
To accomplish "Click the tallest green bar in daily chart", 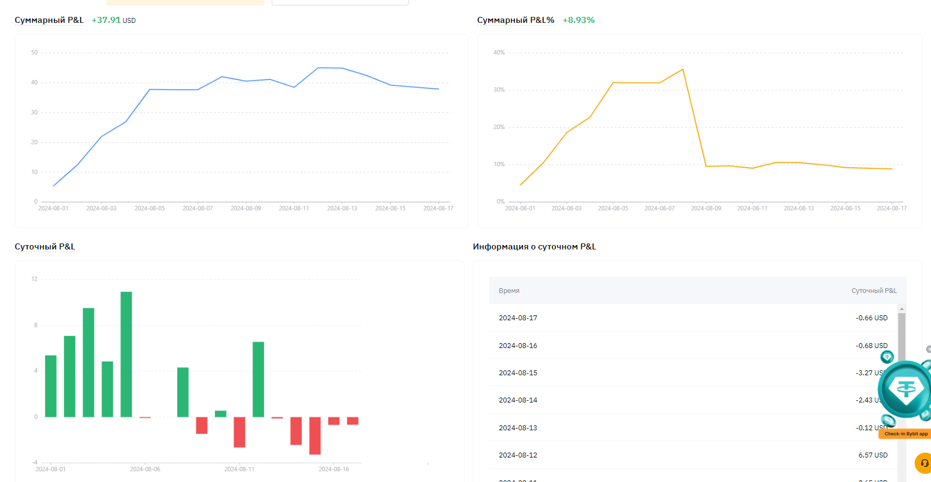I will click(x=126, y=354).
